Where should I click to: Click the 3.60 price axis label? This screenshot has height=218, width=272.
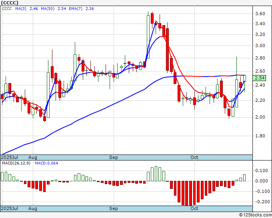click(x=260, y=14)
